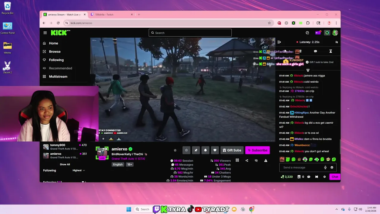380x214 pixels.
Task: Open the emoji picker in message box
Action: (x=332, y=167)
